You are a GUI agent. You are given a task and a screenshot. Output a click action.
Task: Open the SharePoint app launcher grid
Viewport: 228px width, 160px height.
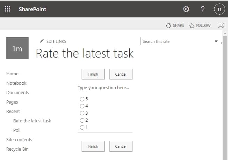(x=7, y=9)
